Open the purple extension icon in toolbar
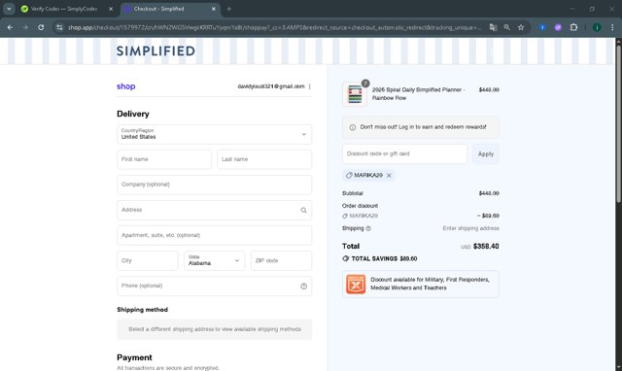The image size is (622, 371). pos(558,27)
